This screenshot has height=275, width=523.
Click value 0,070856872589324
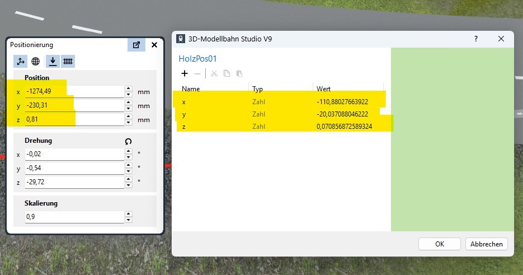[x=344, y=127]
